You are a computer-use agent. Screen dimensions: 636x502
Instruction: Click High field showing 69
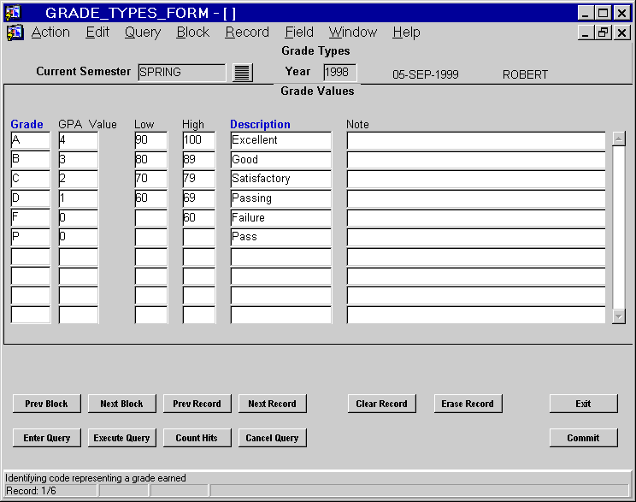(198, 198)
